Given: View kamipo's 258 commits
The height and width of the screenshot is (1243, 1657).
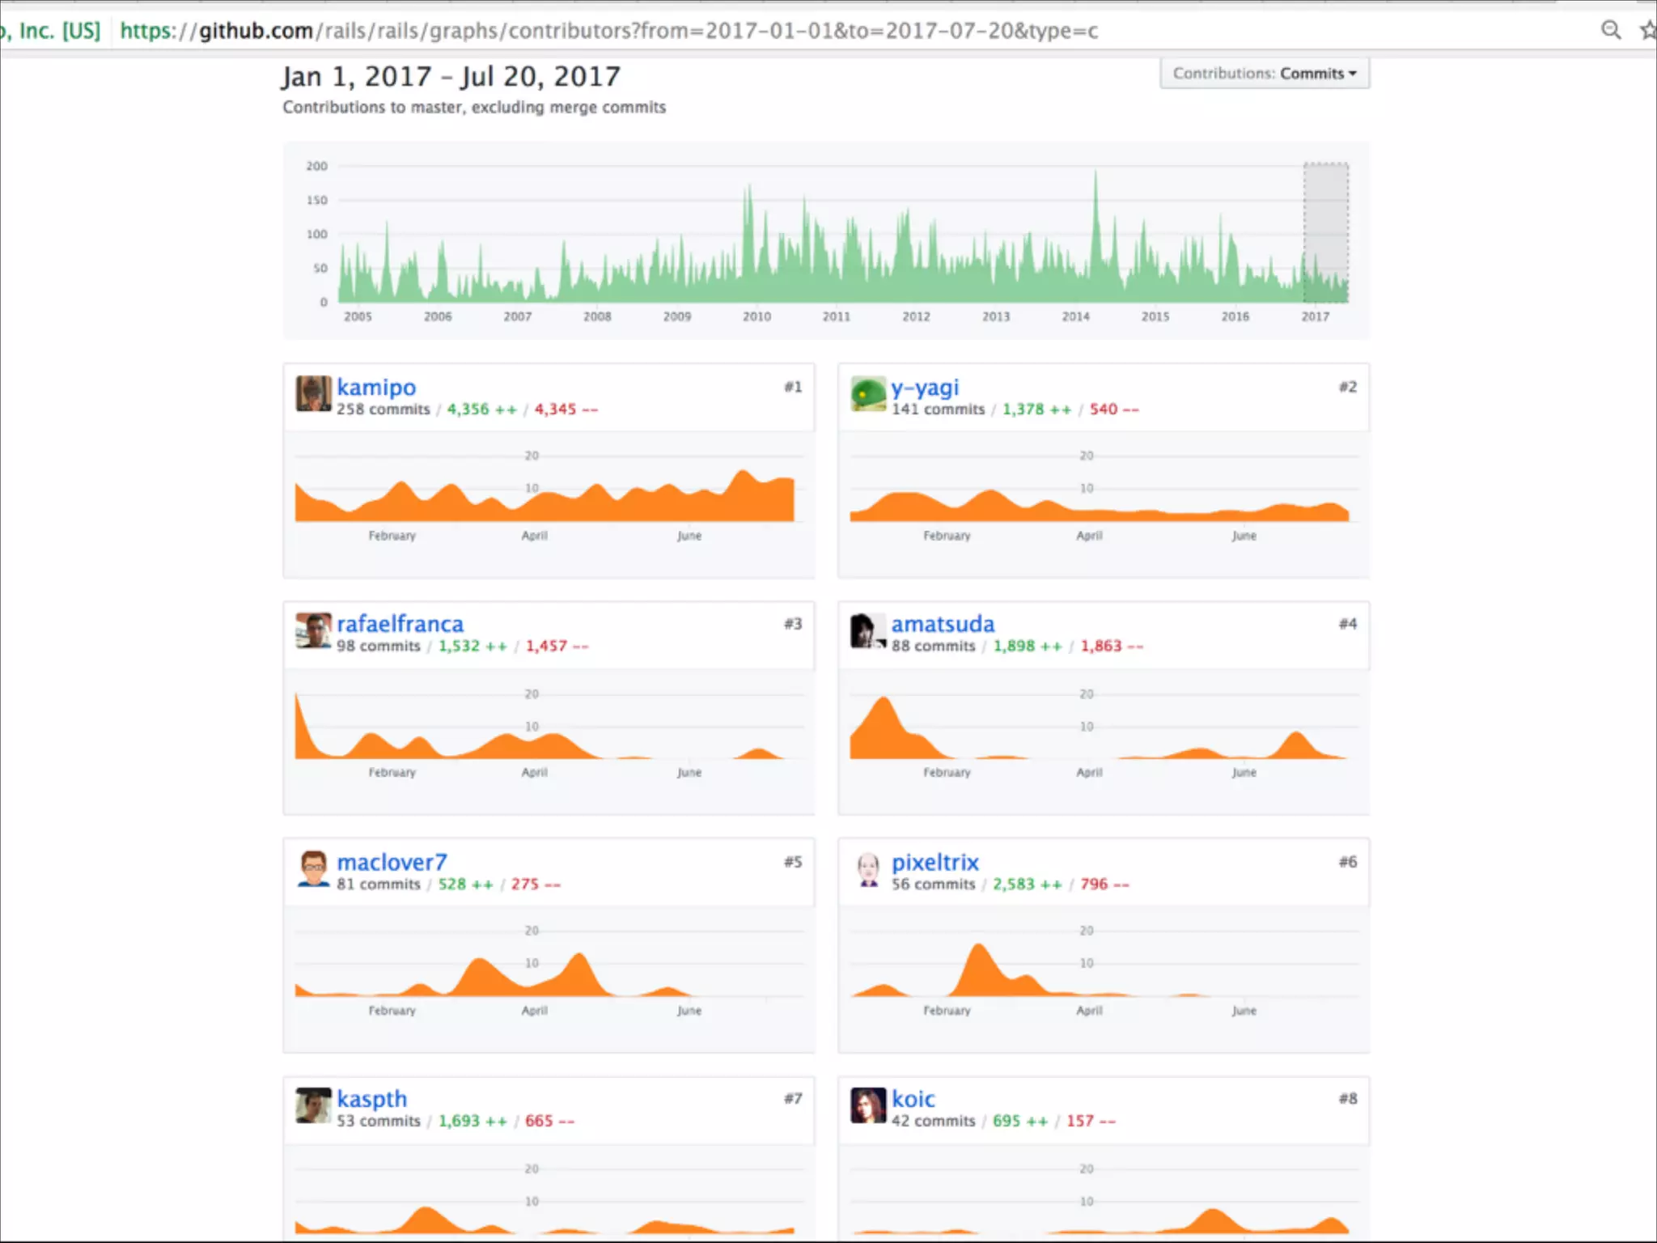Looking at the screenshot, I should click(384, 409).
